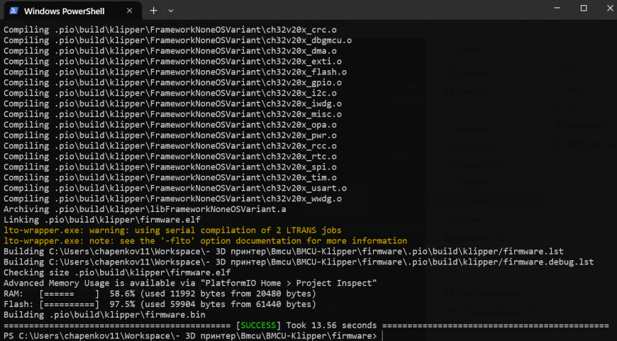
Task: Click the Building klipper/firmware.lst line
Action: click(283, 252)
